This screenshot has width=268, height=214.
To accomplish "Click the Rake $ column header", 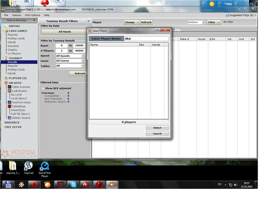I will point(188,39).
